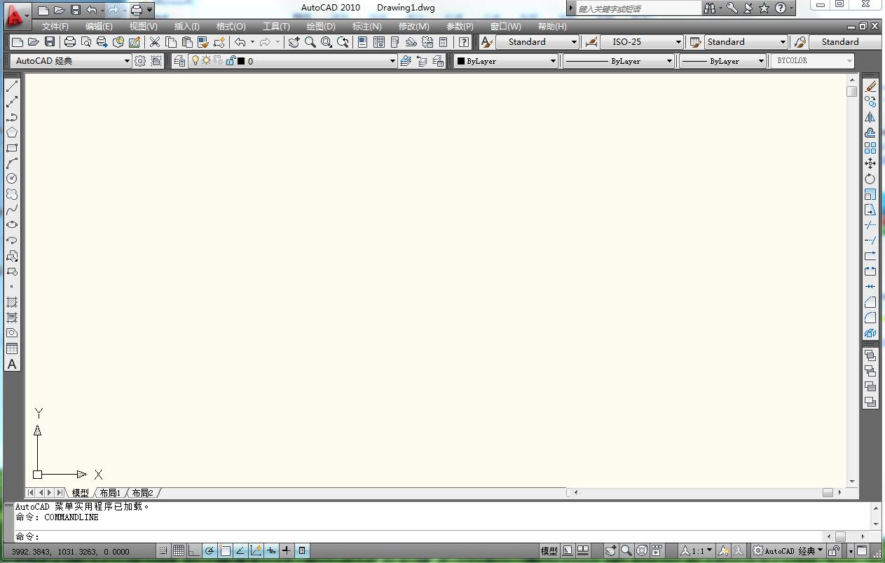Select the Array tool

pos(870,148)
